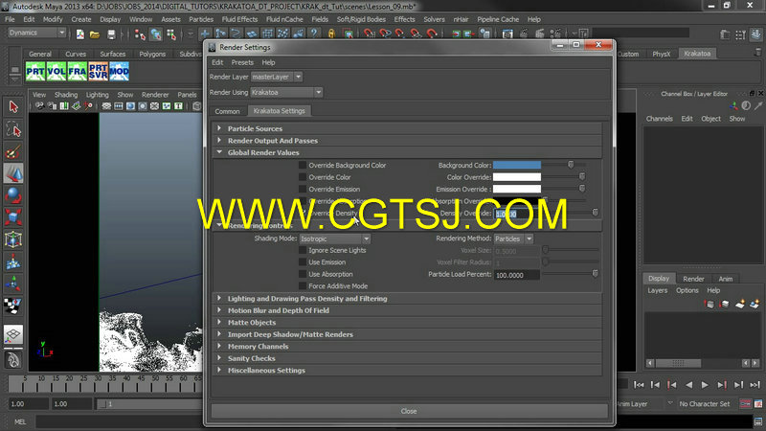Click the Density Override value field
766x431 pixels.
click(x=517, y=214)
